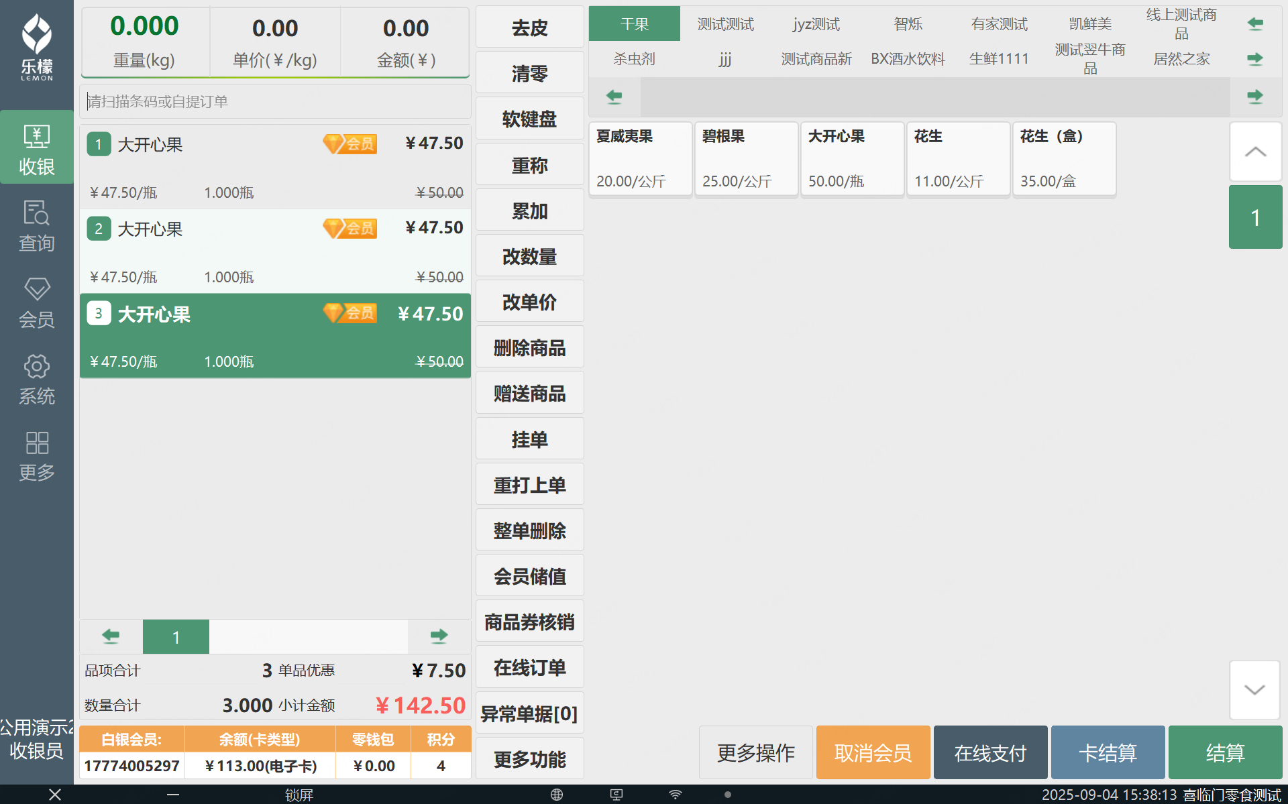Select the second 大开心果 order line
Viewport: 1288px width, 804px height.
[275, 251]
